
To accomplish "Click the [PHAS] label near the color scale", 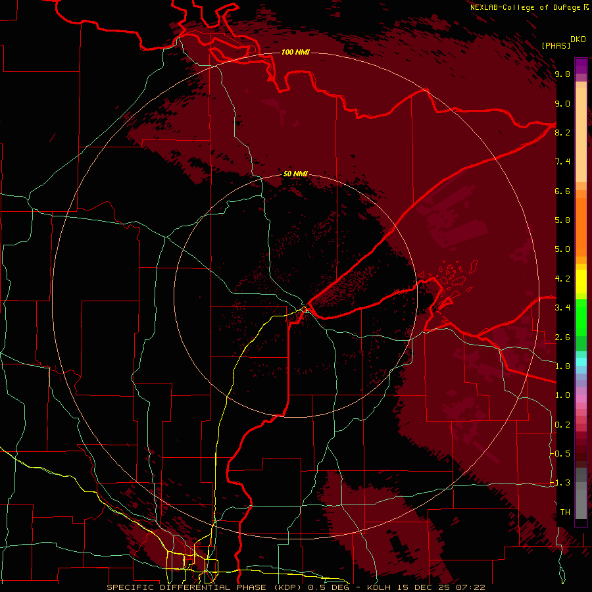I will pos(556,45).
